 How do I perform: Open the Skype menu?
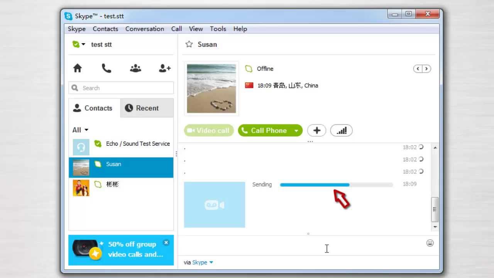(x=77, y=29)
